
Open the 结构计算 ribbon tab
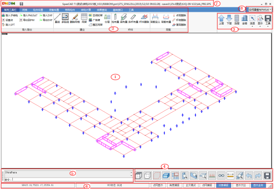click(x=86, y=10)
